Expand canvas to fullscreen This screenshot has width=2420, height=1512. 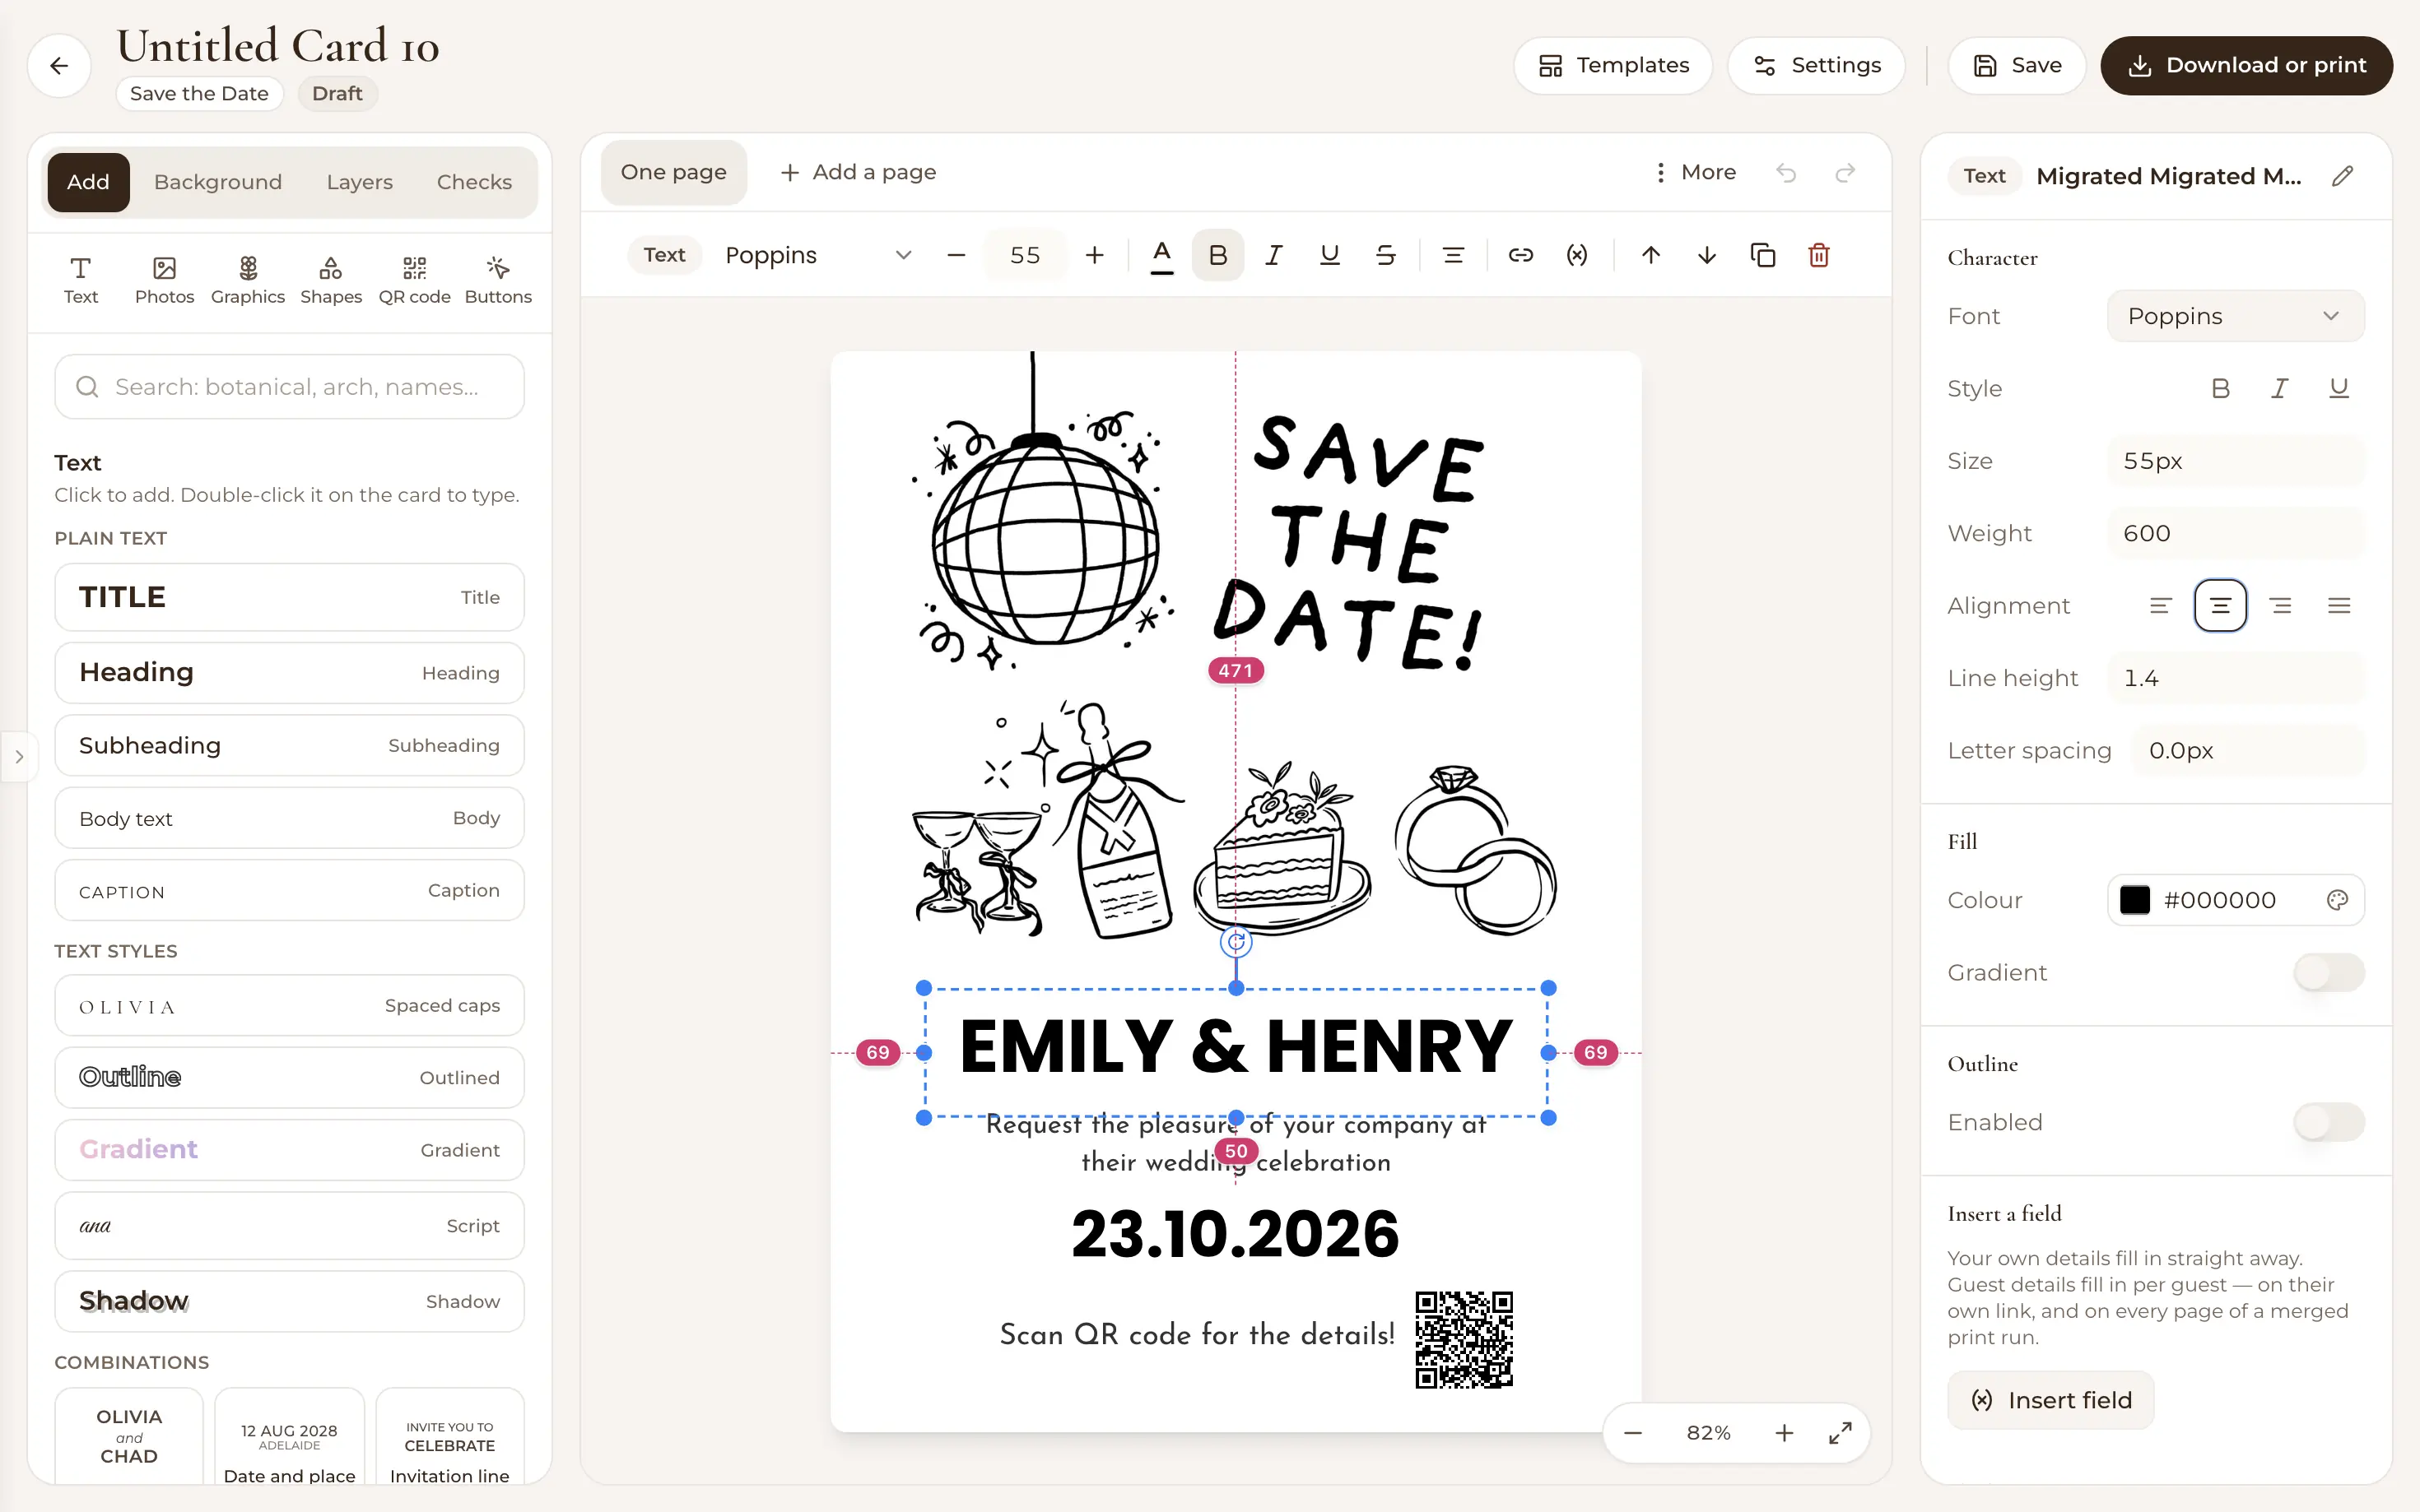pyautogui.click(x=1840, y=1433)
